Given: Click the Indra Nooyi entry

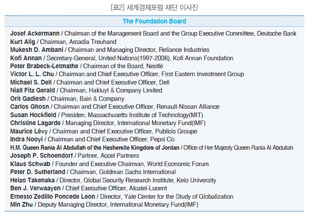Looking at the screenshot, I should tap(92, 139).
